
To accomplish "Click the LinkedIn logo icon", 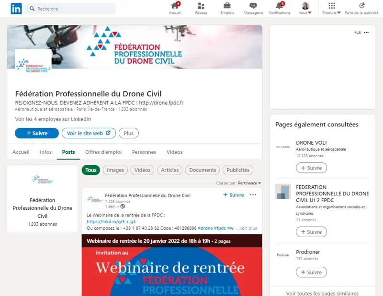I will click(16, 9).
